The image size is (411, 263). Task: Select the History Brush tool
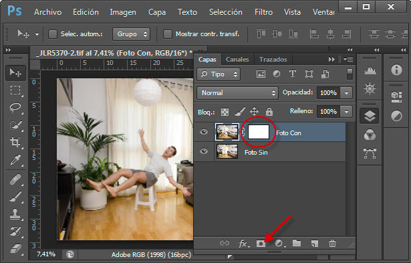point(15,231)
